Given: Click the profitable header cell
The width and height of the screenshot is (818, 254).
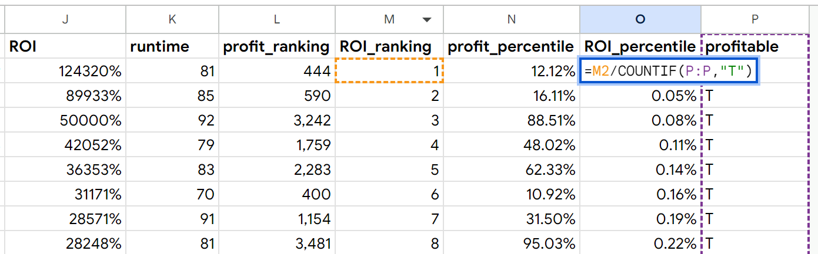Looking at the screenshot, I should tap(754, 46).
